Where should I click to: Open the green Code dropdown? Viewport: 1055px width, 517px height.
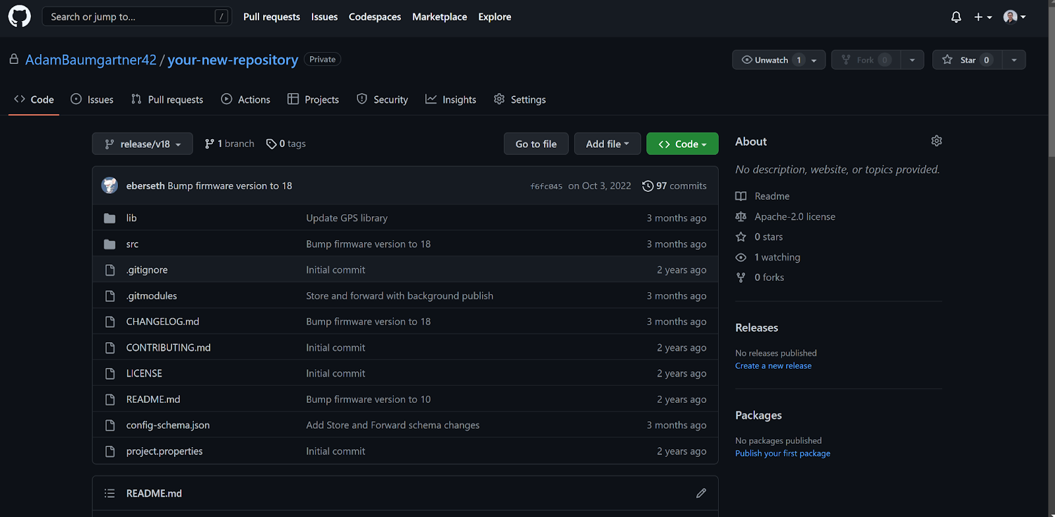682,144
